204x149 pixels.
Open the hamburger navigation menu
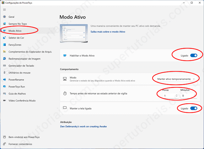(4, 10)
